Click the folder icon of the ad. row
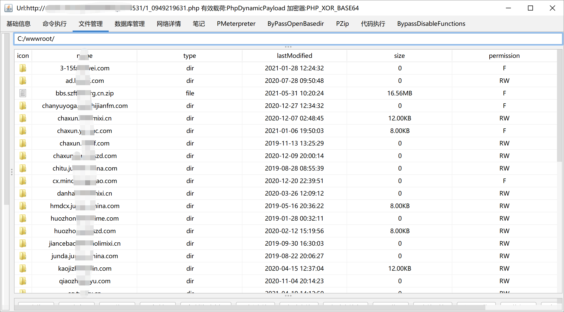 pos(23,81)
